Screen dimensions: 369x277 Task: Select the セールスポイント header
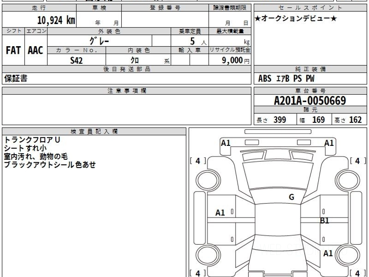click(311, 8)
